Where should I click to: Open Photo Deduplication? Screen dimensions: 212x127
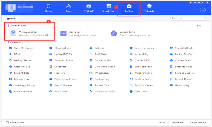coord(63,79)
